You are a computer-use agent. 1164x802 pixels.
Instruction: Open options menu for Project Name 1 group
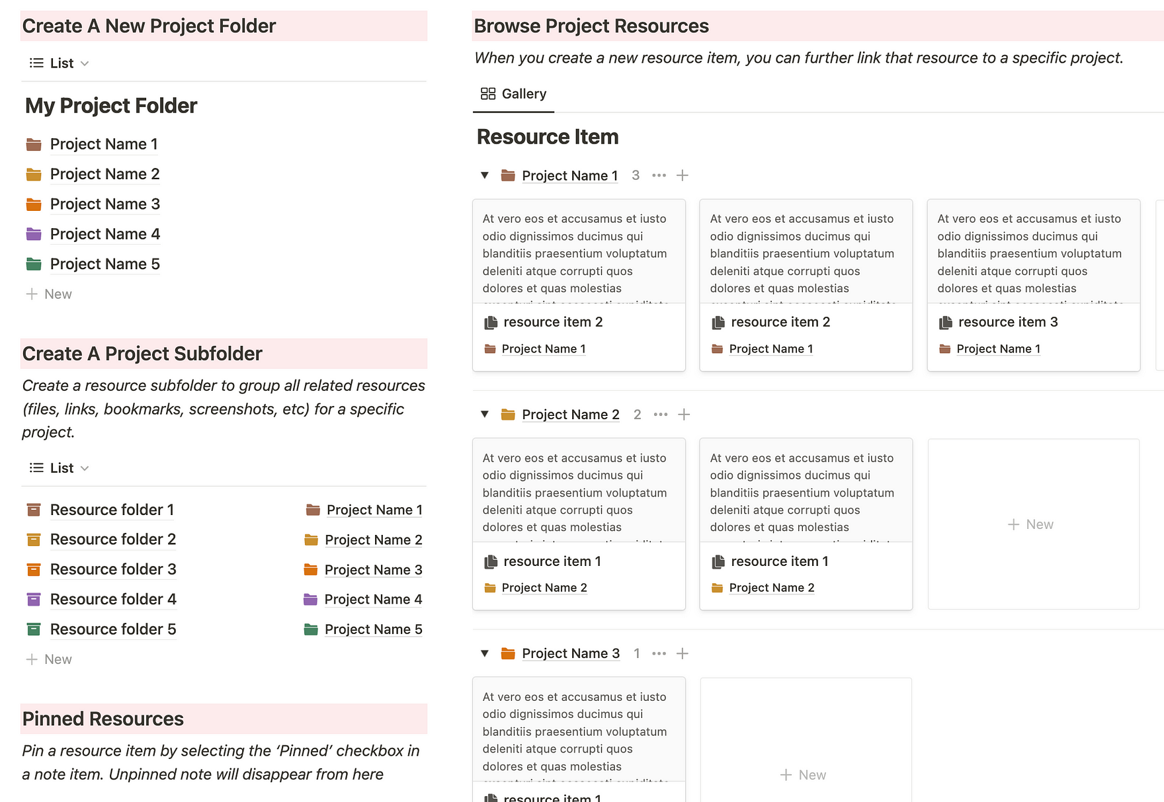click(659, 176)
